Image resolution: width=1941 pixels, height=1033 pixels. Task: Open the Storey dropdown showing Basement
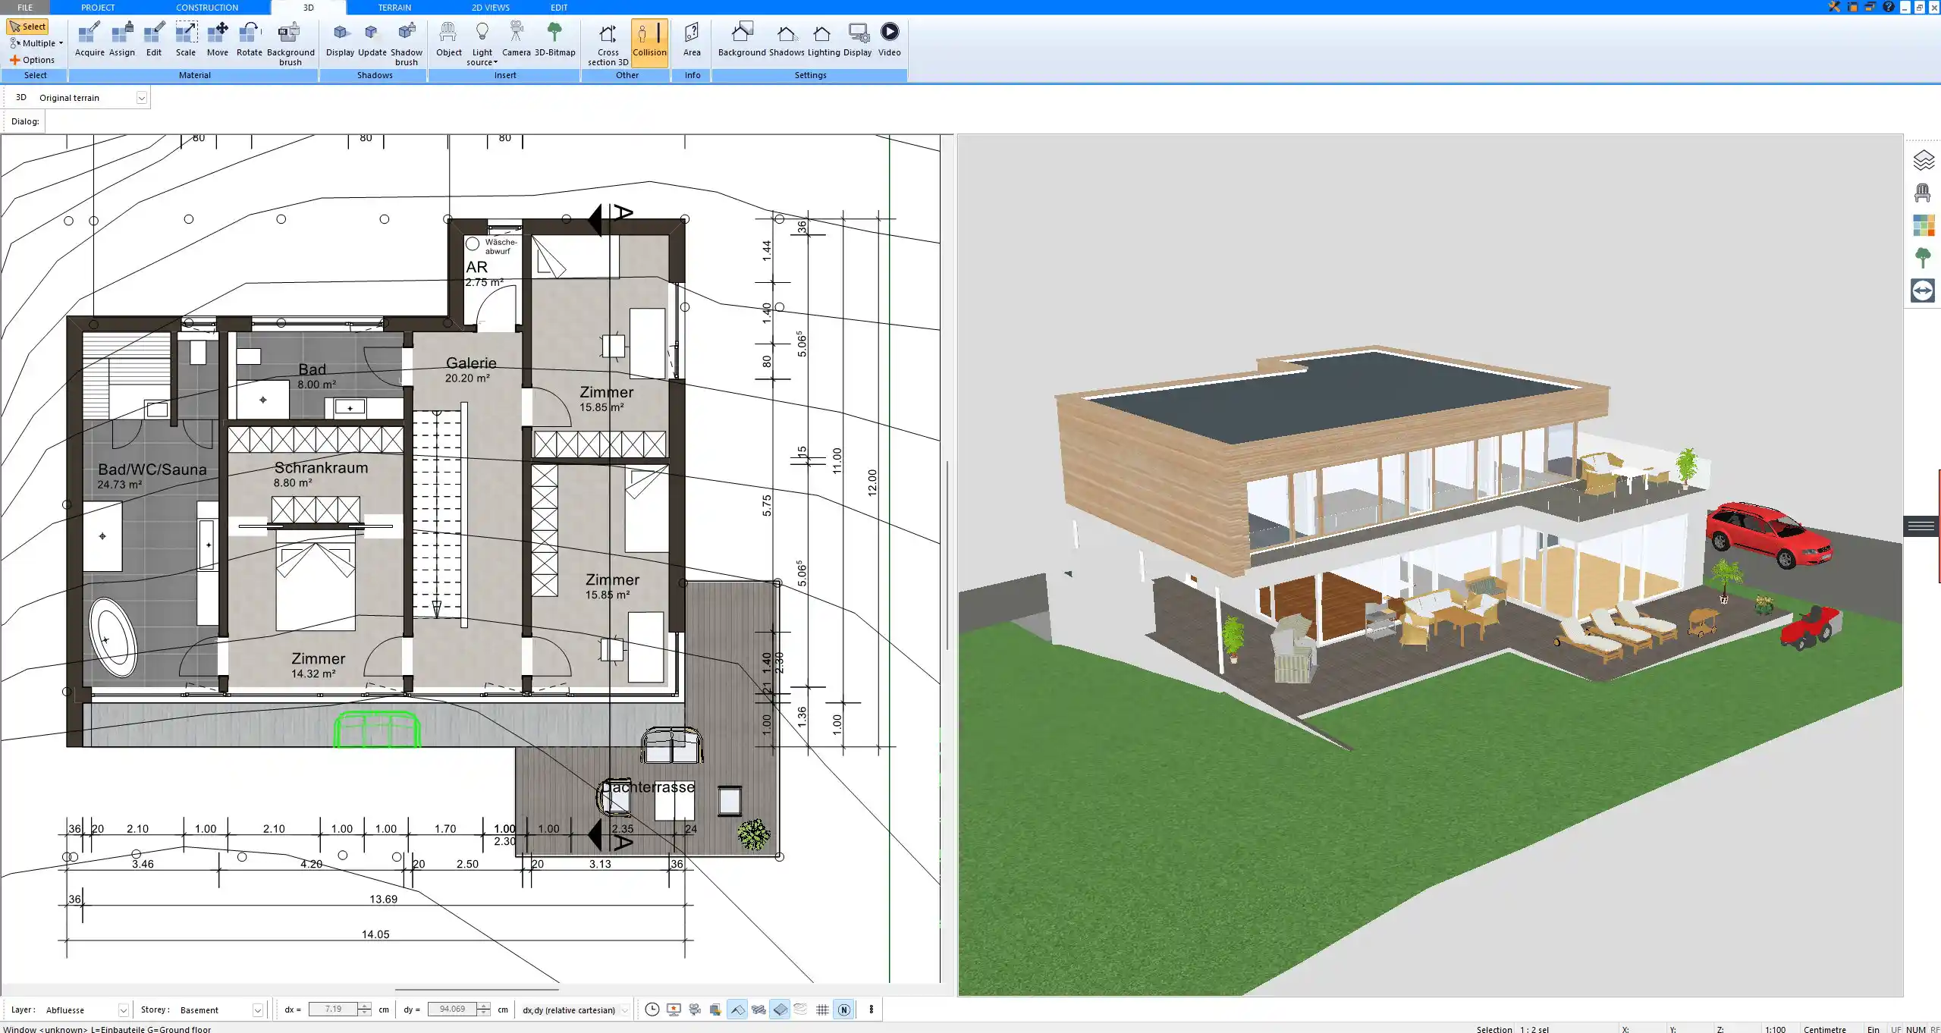tap(258, 1009)
